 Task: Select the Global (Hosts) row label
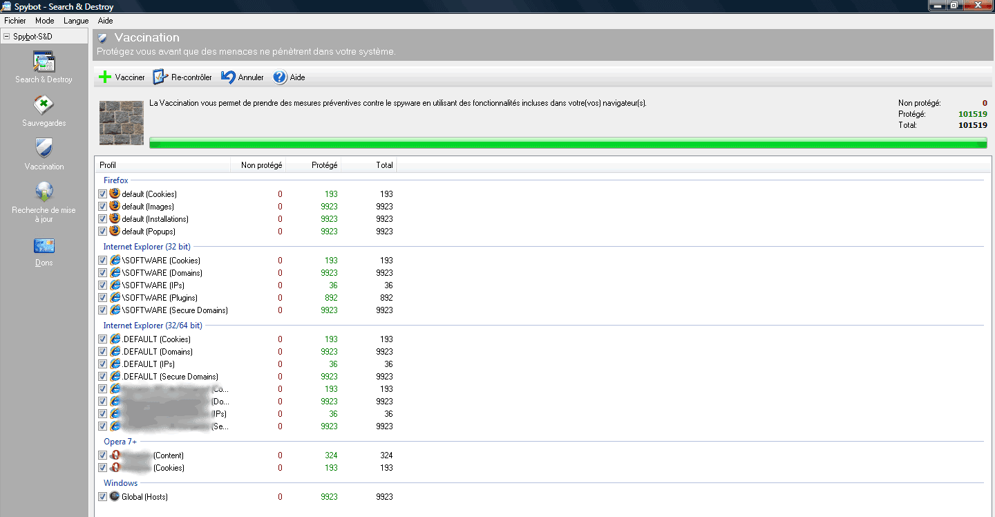click(144, 497)
